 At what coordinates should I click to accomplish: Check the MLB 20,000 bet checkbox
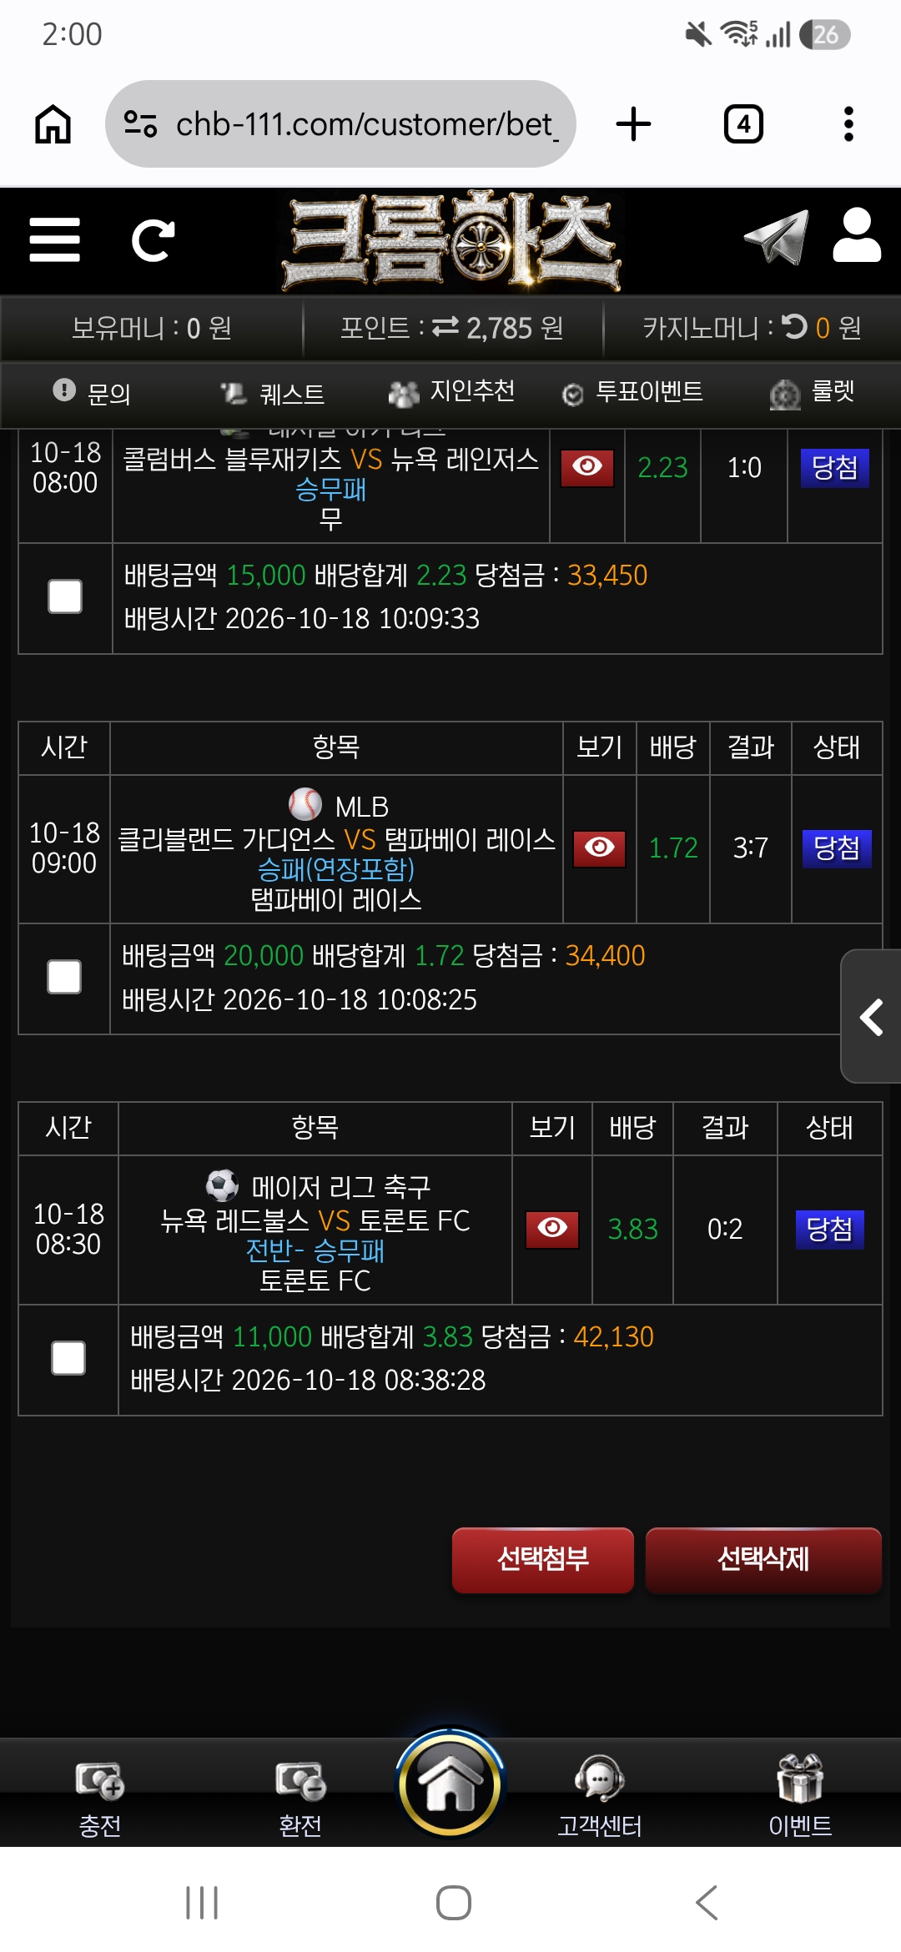coord(64,977)
